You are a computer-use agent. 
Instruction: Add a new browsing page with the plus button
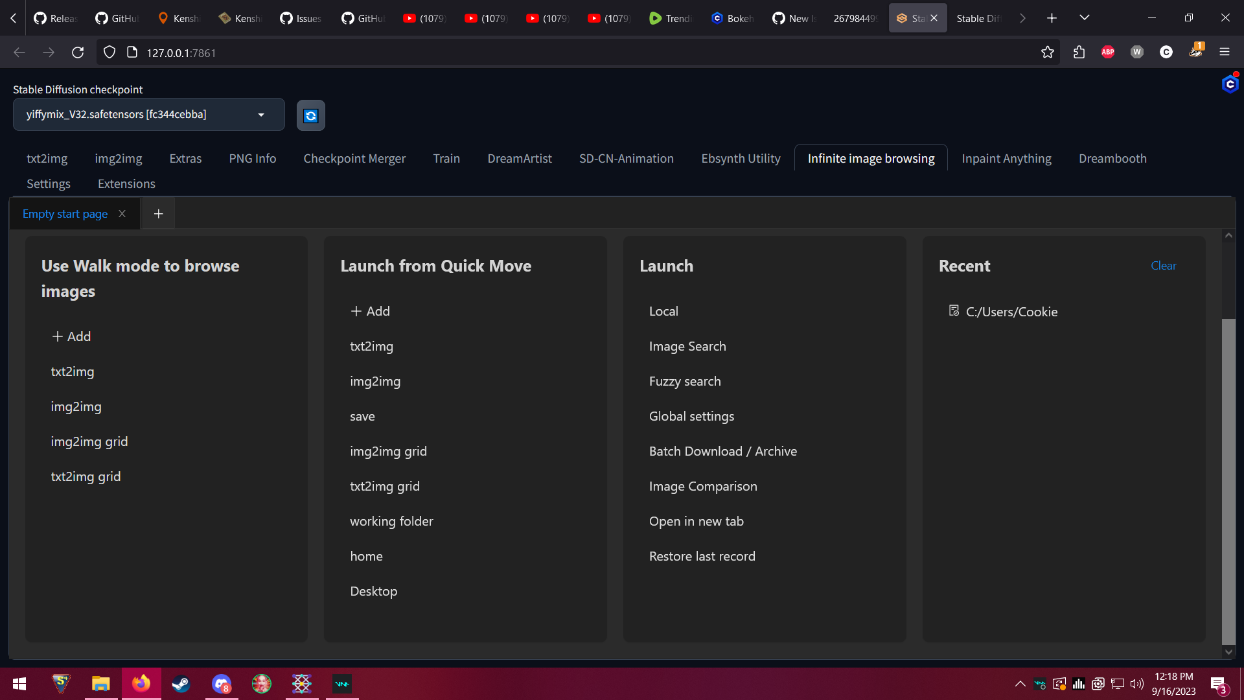pos(157,213)
